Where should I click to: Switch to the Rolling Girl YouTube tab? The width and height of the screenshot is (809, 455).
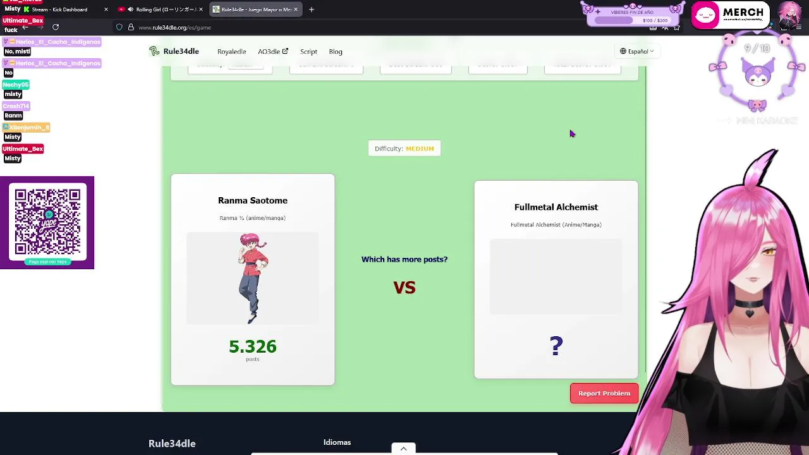click(161, 9)
